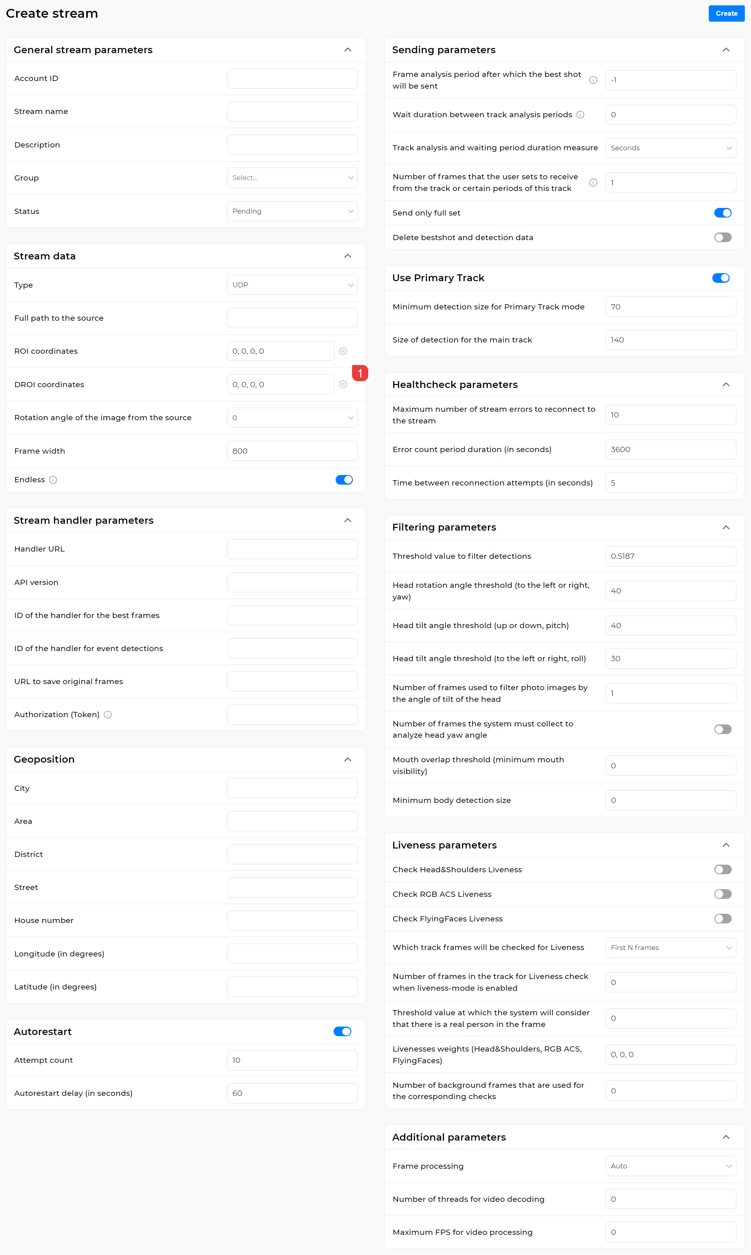Open duration measure dropdown showing Seconds

(x=670, y=147)
